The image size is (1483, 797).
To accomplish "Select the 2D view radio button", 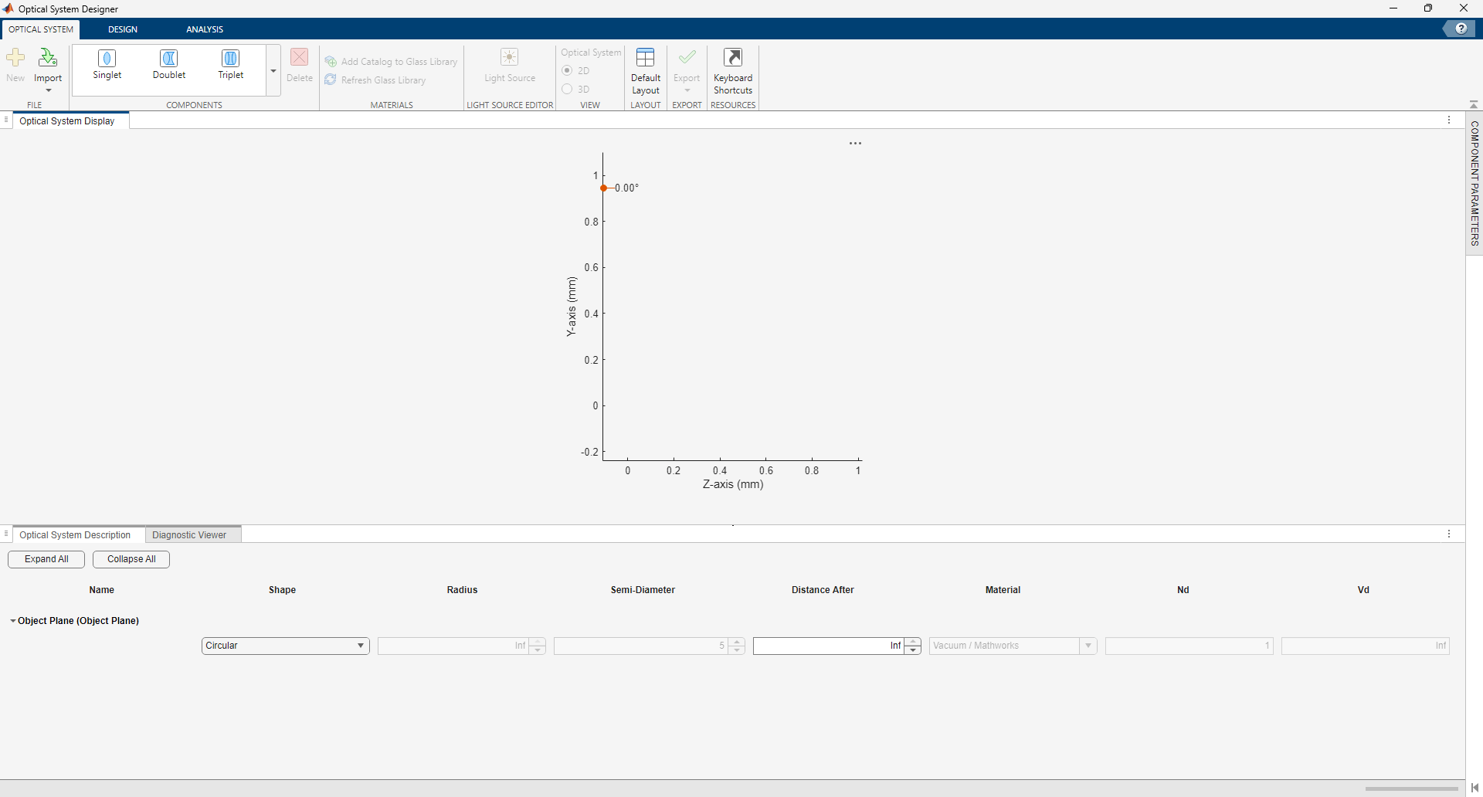I will [x=567, y=70].
